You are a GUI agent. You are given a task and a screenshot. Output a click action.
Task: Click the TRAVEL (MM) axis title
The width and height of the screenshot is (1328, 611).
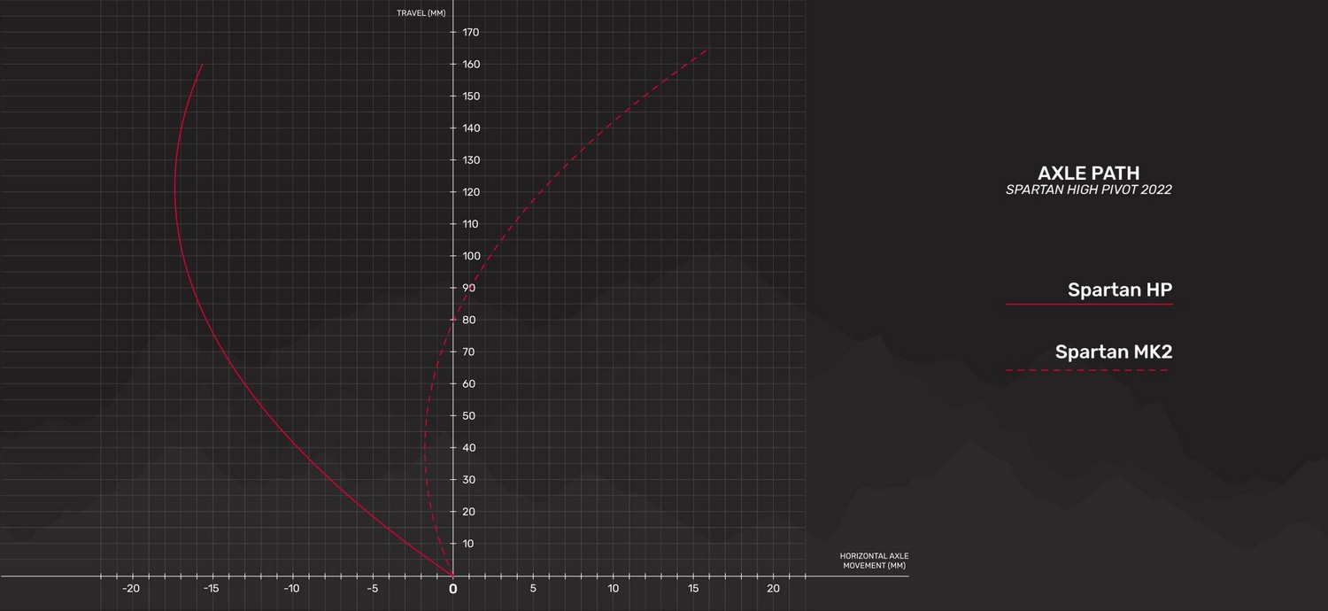(421, 12)
